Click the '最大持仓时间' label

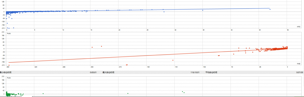[108, 72]
